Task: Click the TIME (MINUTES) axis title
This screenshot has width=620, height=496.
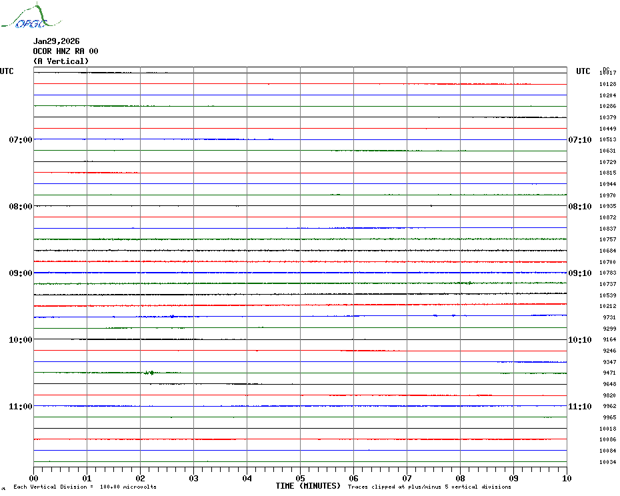Action: pos(308,486)
